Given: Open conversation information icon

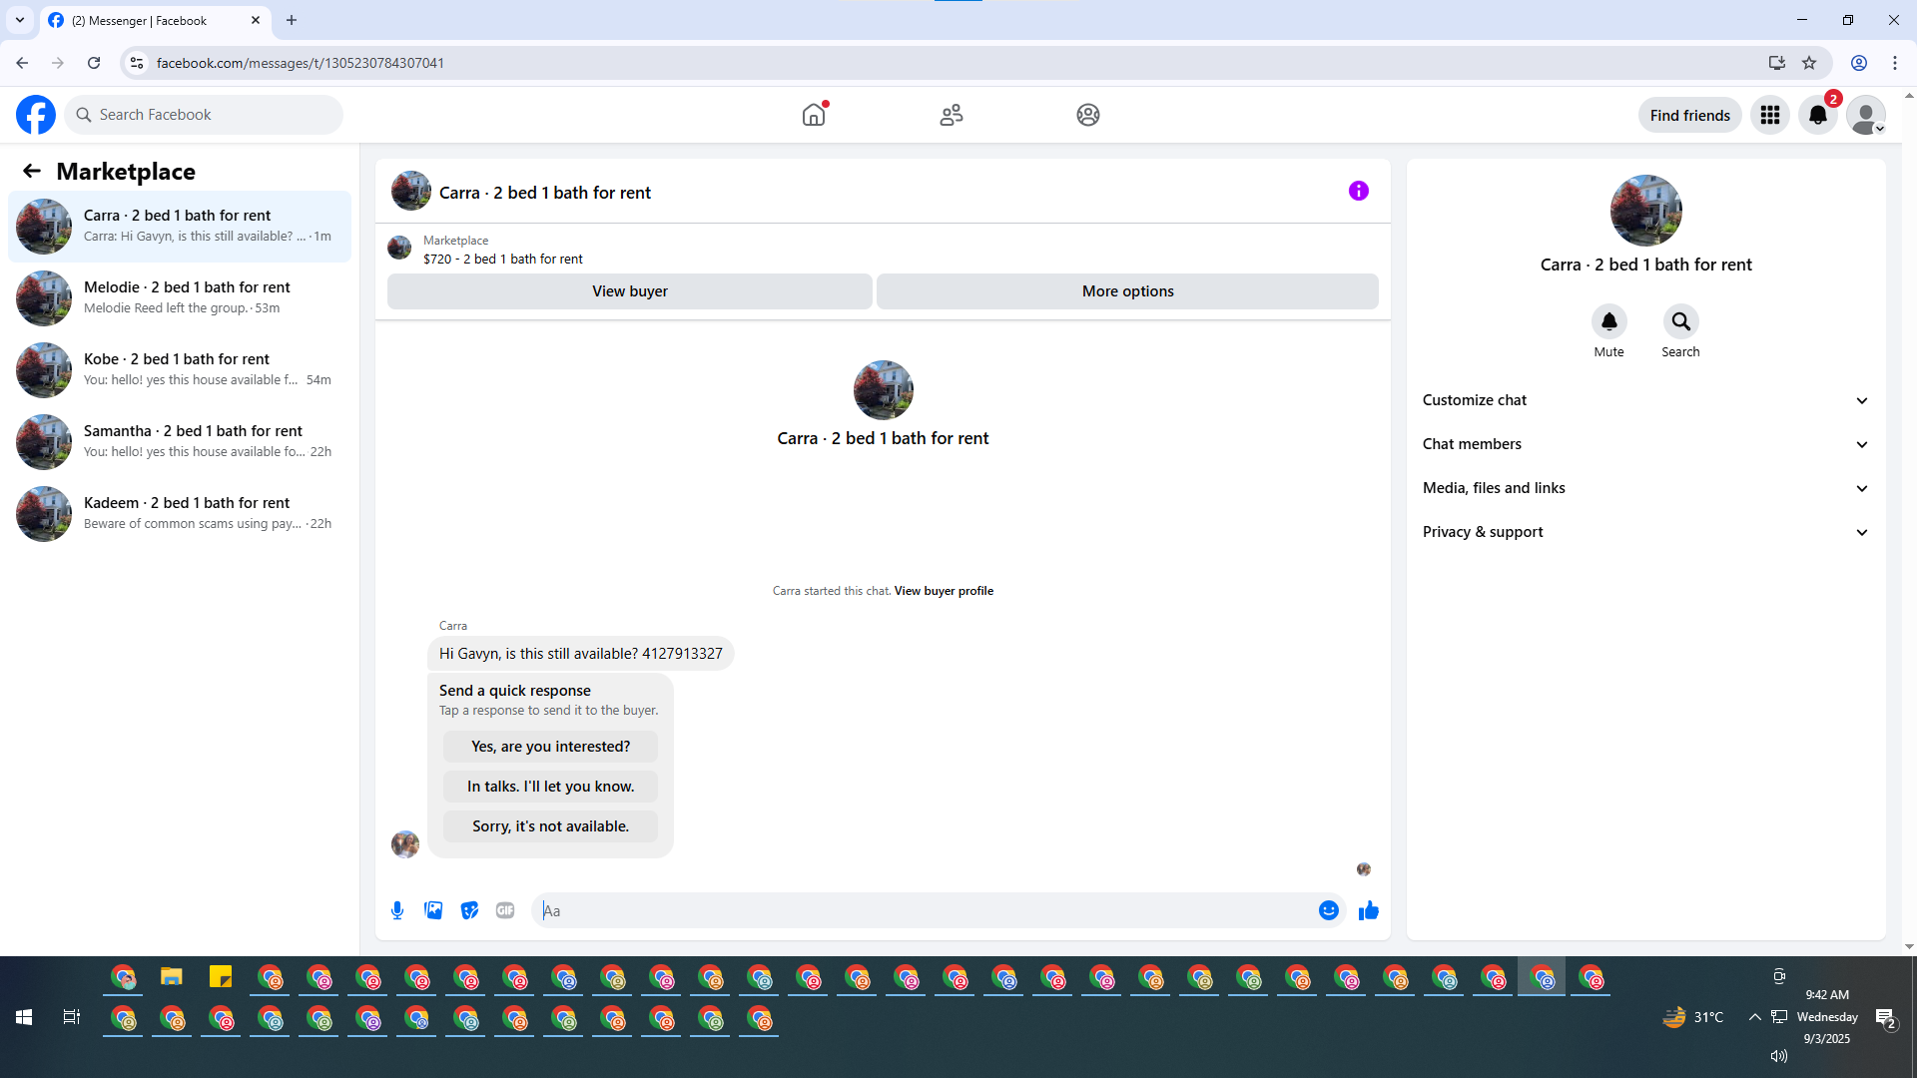Looking at the screenshot, I should (x=1359, y=191).
